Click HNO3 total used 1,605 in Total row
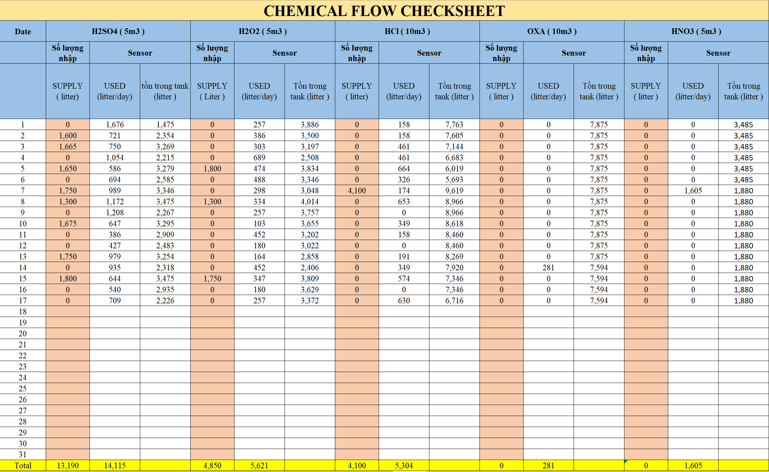 point(693,466)
